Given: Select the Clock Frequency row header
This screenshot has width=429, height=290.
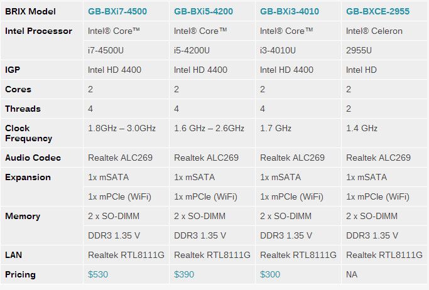Looking at the screenshot, I should 28,133.
